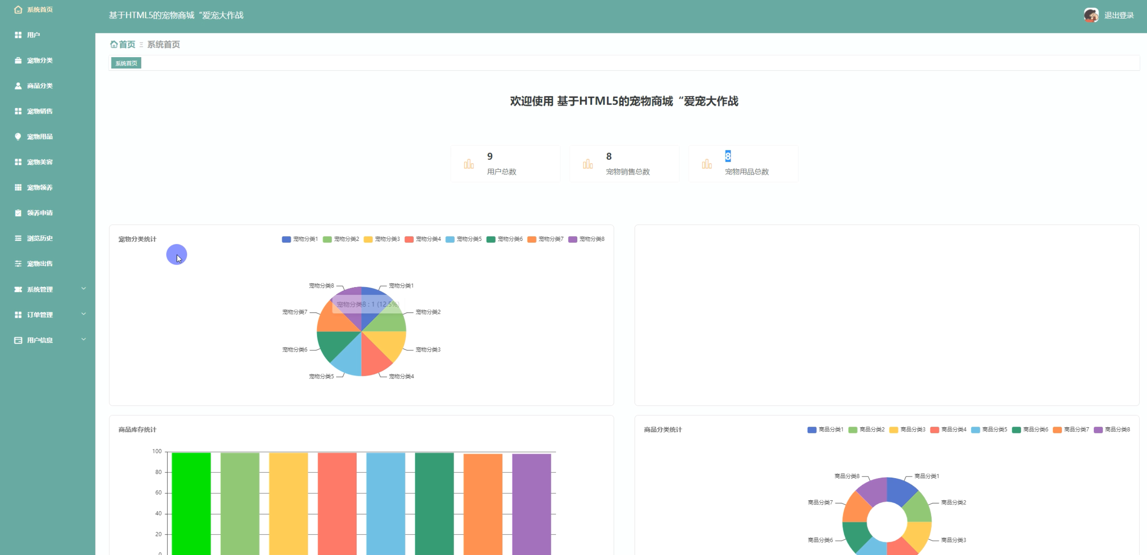Click the 商品库存统计 chart title

137,430
